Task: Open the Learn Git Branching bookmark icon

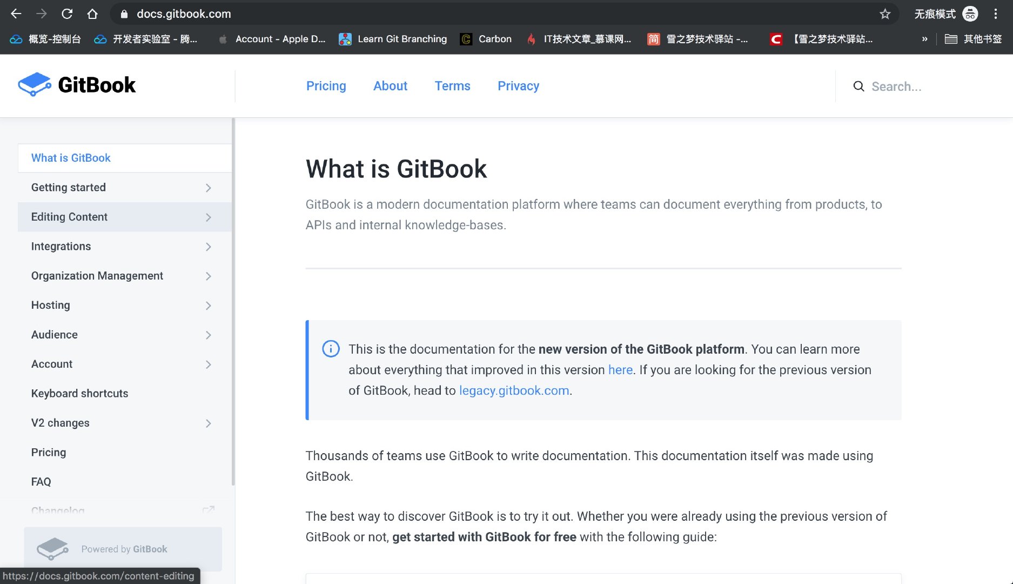Action: (345, 39)
